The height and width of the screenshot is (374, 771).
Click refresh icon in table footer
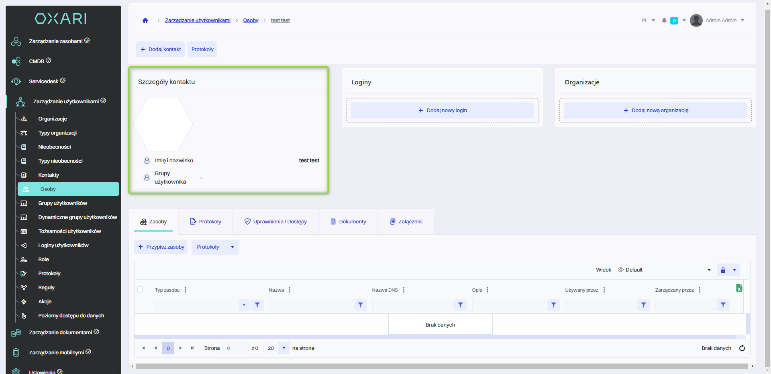coord(742,348)
